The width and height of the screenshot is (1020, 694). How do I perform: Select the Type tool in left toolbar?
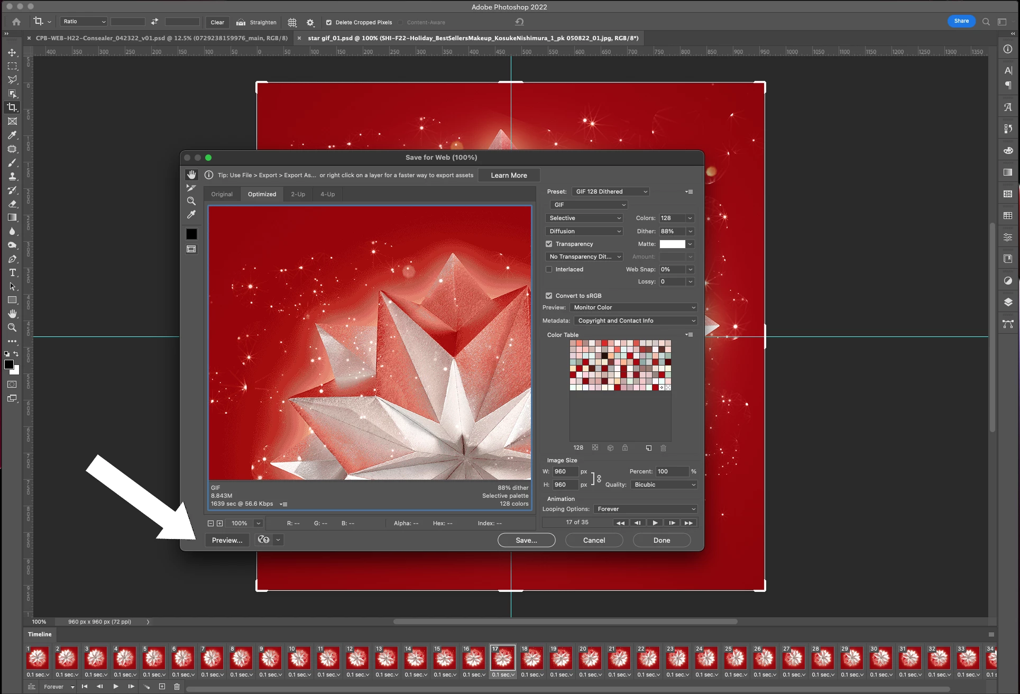coord(12,272)
